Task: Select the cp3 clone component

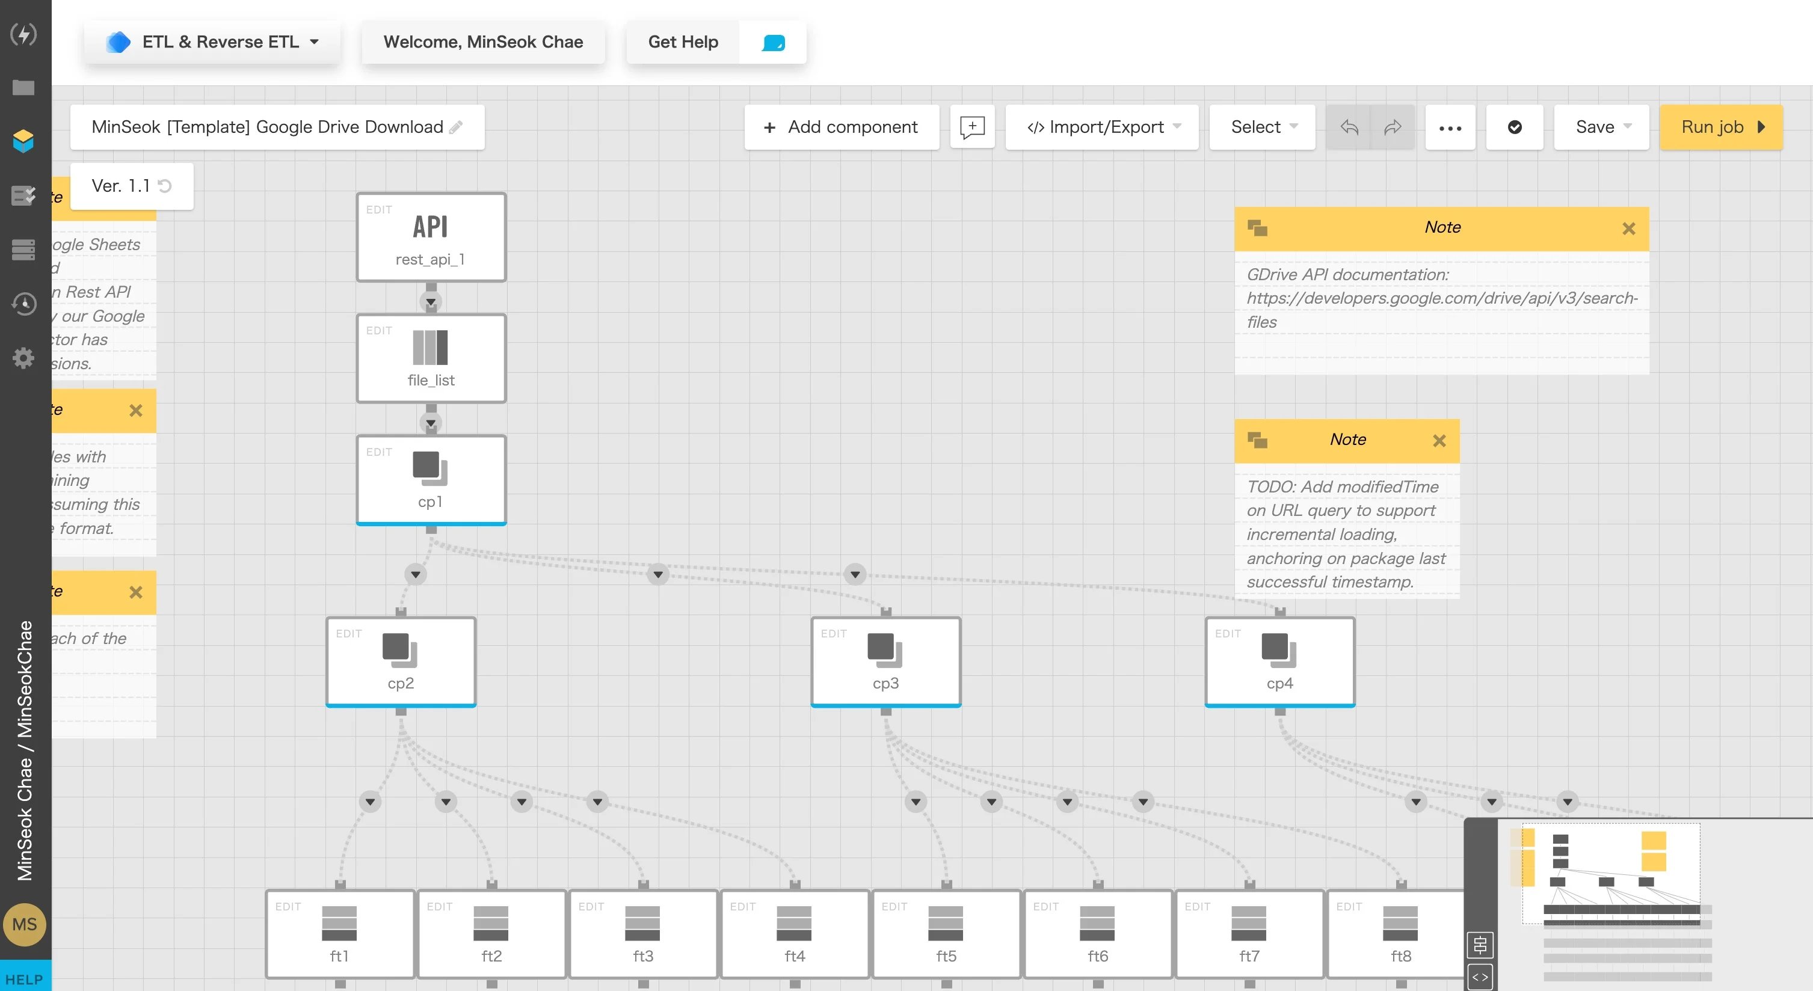Action: 885,662
